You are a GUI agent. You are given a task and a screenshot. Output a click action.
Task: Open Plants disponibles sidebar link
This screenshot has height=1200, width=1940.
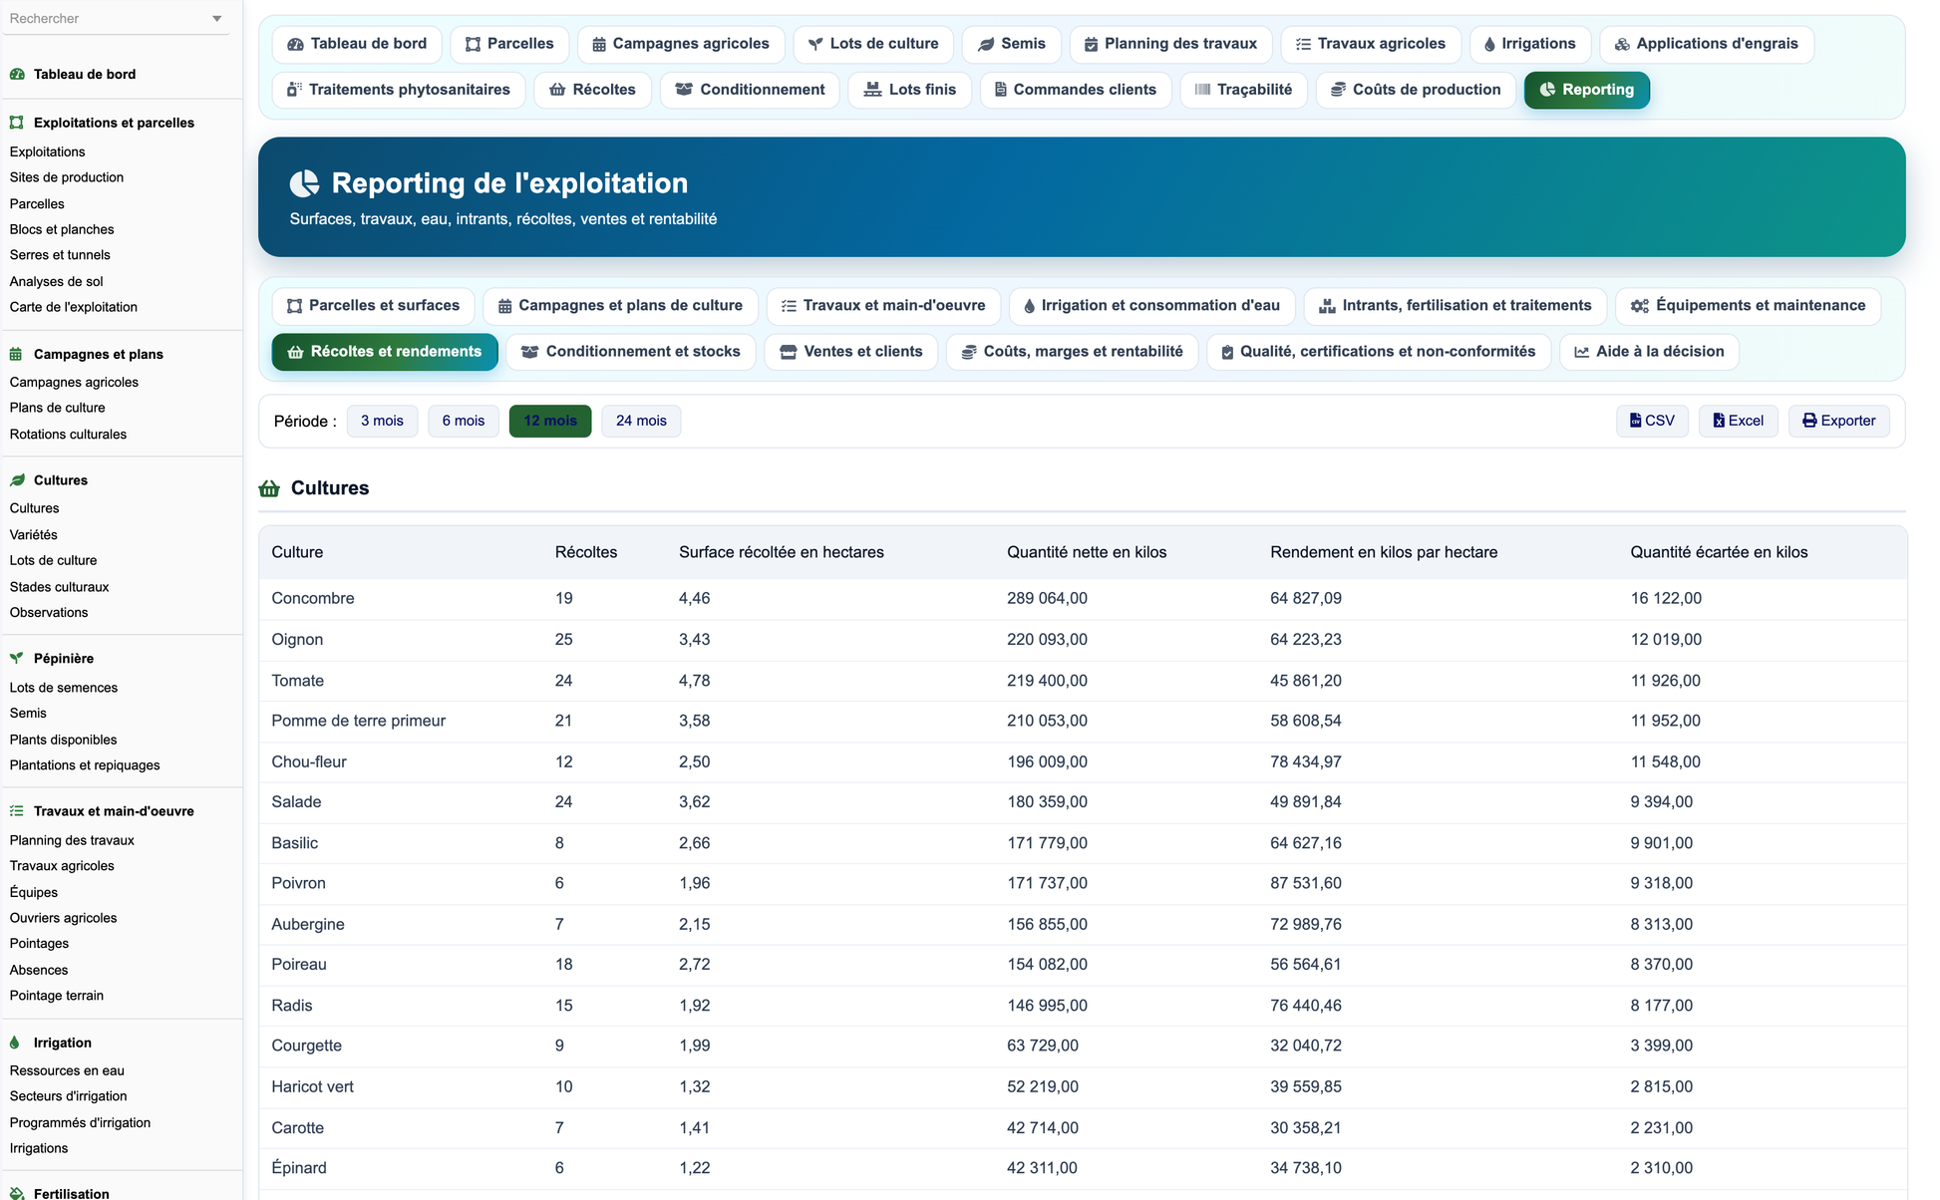(63, 740)
